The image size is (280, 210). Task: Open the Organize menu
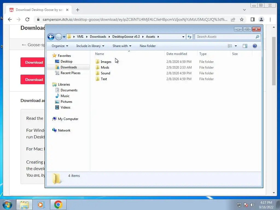[x=60, y=46]
